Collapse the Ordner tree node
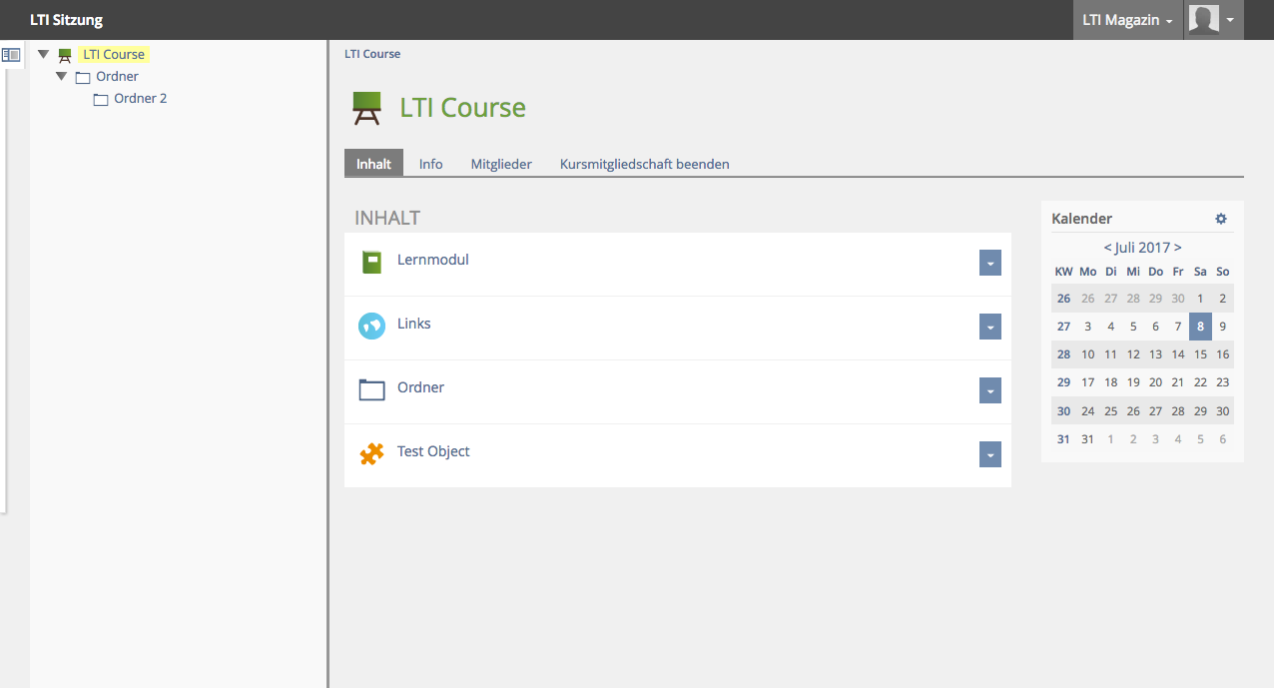Viewport: 1274px width, 688px height. click(62, 76)
